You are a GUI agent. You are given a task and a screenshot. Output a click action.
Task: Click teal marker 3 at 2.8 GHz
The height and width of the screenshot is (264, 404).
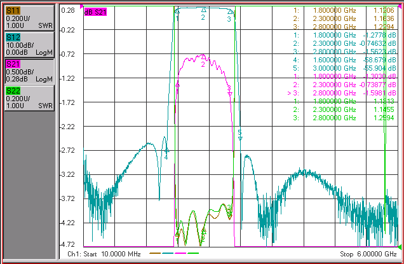pyautogui.click(x=230, y=11)
